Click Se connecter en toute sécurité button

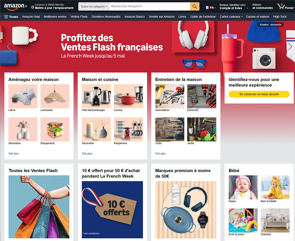tap(259, 94)
